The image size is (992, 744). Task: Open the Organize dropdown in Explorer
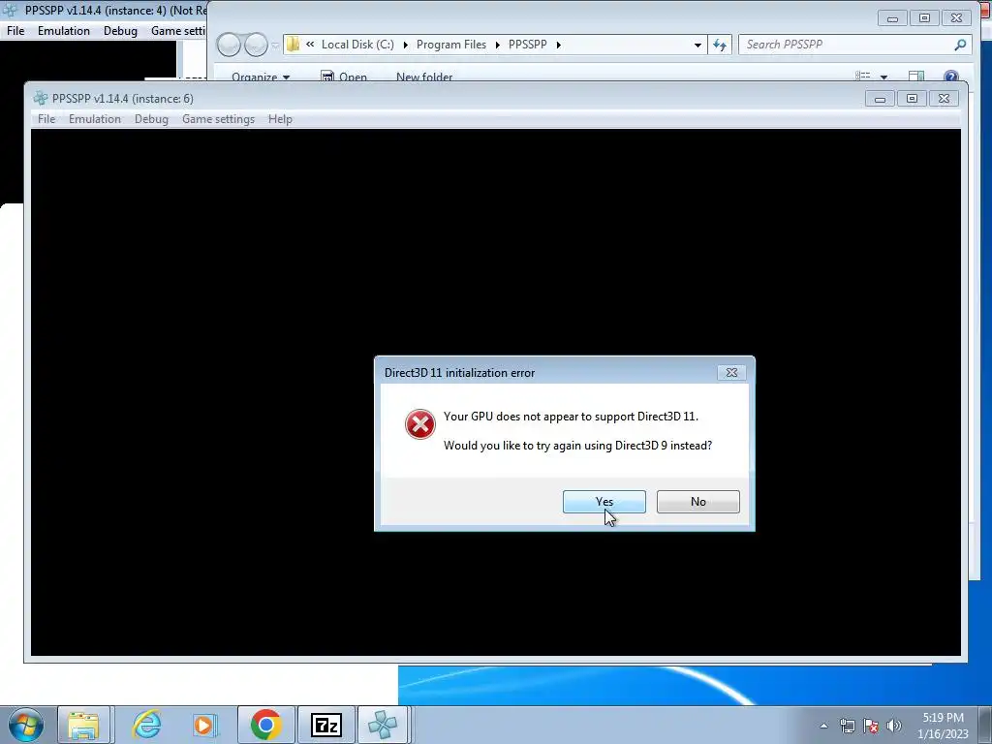coord(261,77)
